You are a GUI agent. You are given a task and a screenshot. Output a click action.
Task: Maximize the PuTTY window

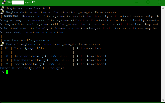(x=148, y=2)
